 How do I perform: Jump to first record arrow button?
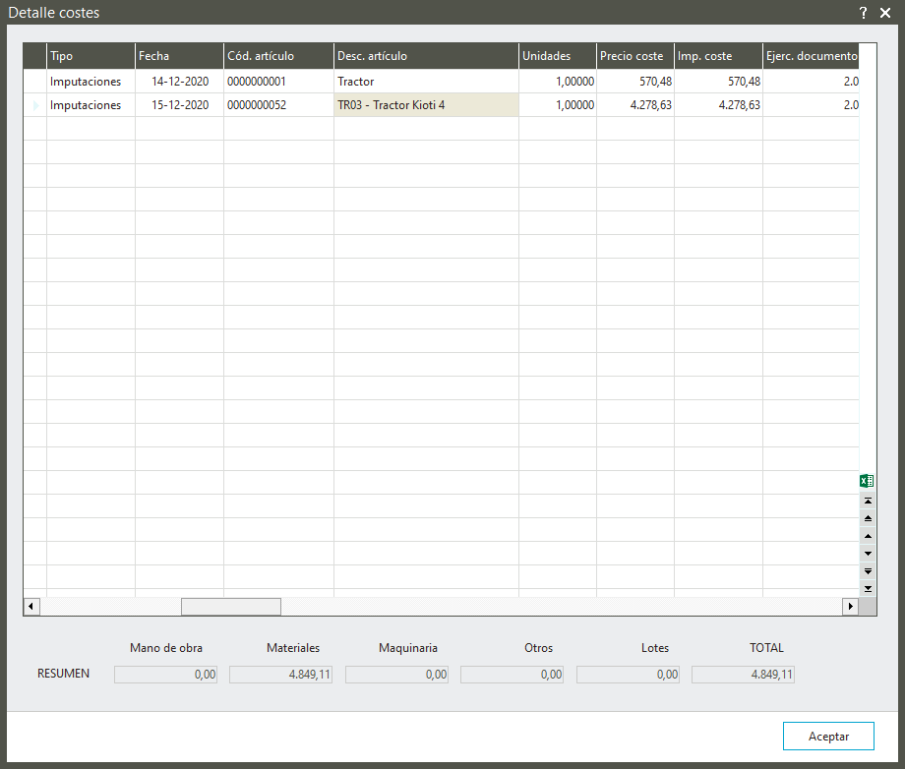coord(868,501)
